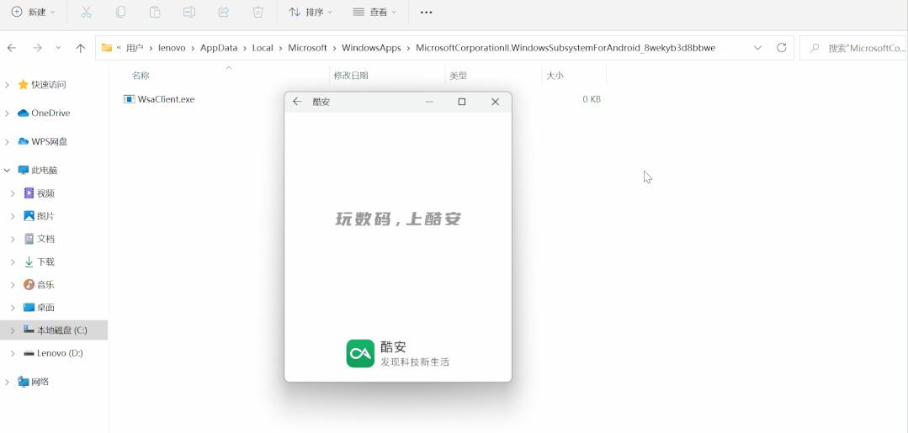Maximize the 酷安 window

461,102
